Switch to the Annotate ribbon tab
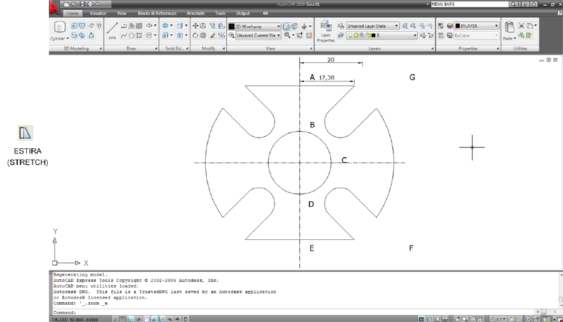 (x=196, y=13)
